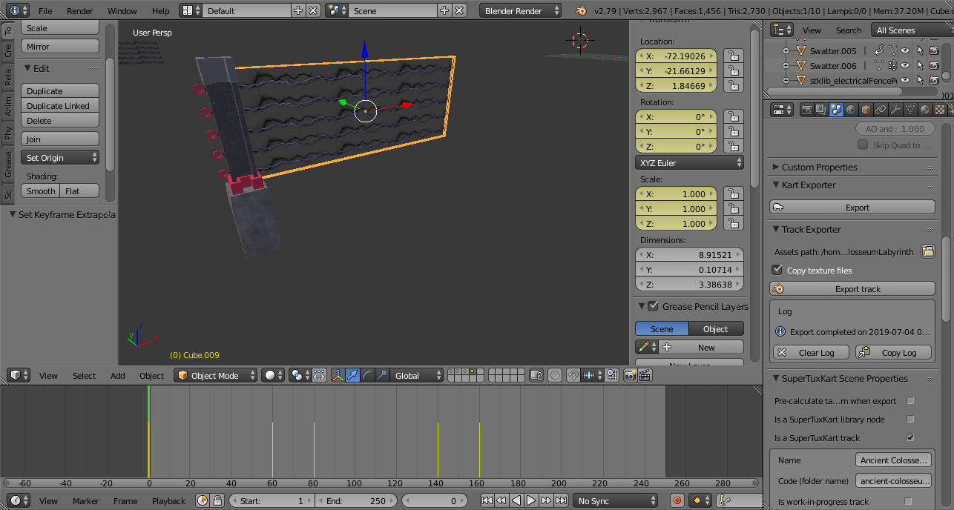Switch grease pencil to Object tab
The height and width of the screenshot is (510, 954).
point(716,329)
